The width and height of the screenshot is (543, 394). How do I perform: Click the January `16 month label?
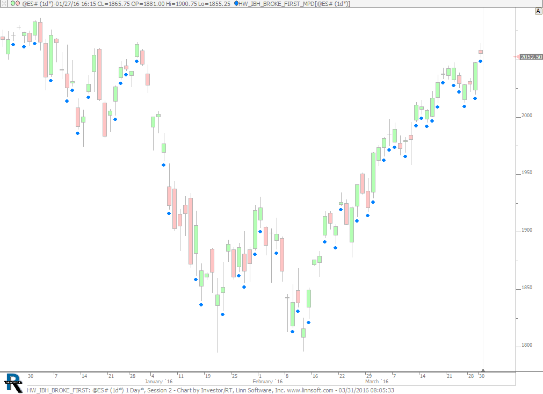158,382
